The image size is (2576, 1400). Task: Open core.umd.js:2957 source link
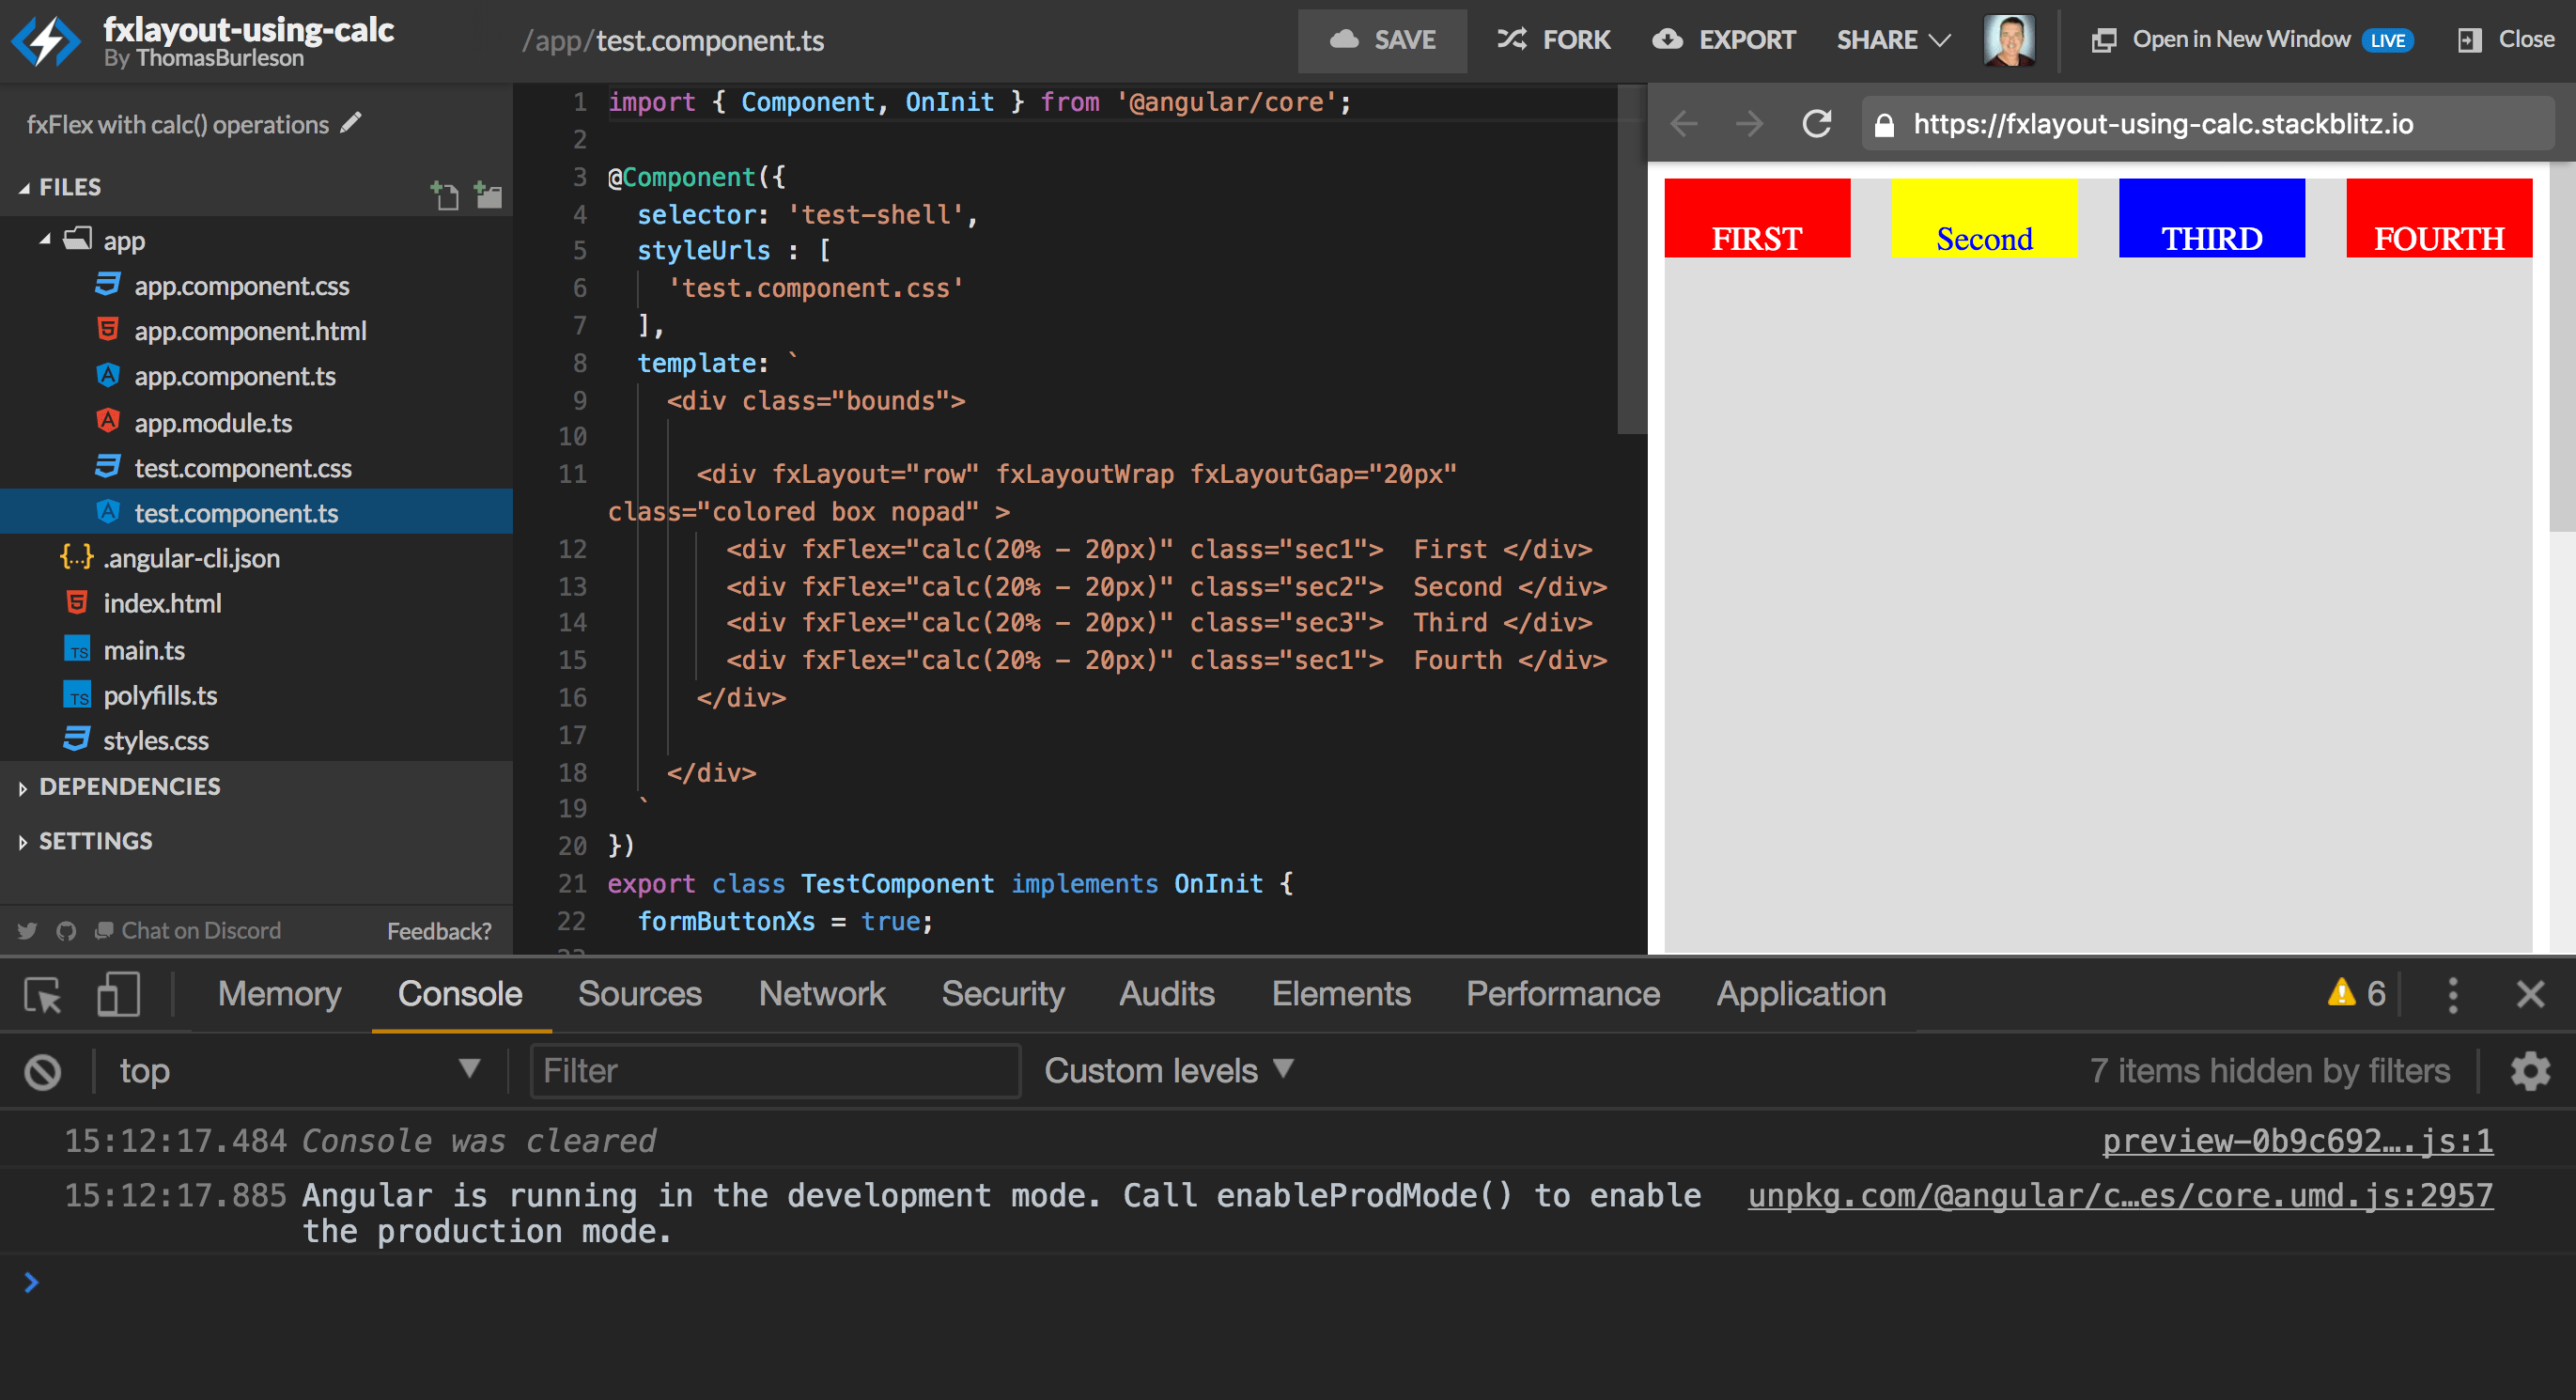[2120, 1196]
